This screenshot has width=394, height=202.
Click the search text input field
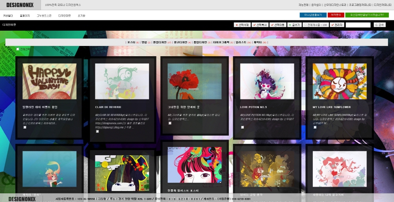[358, 25]
